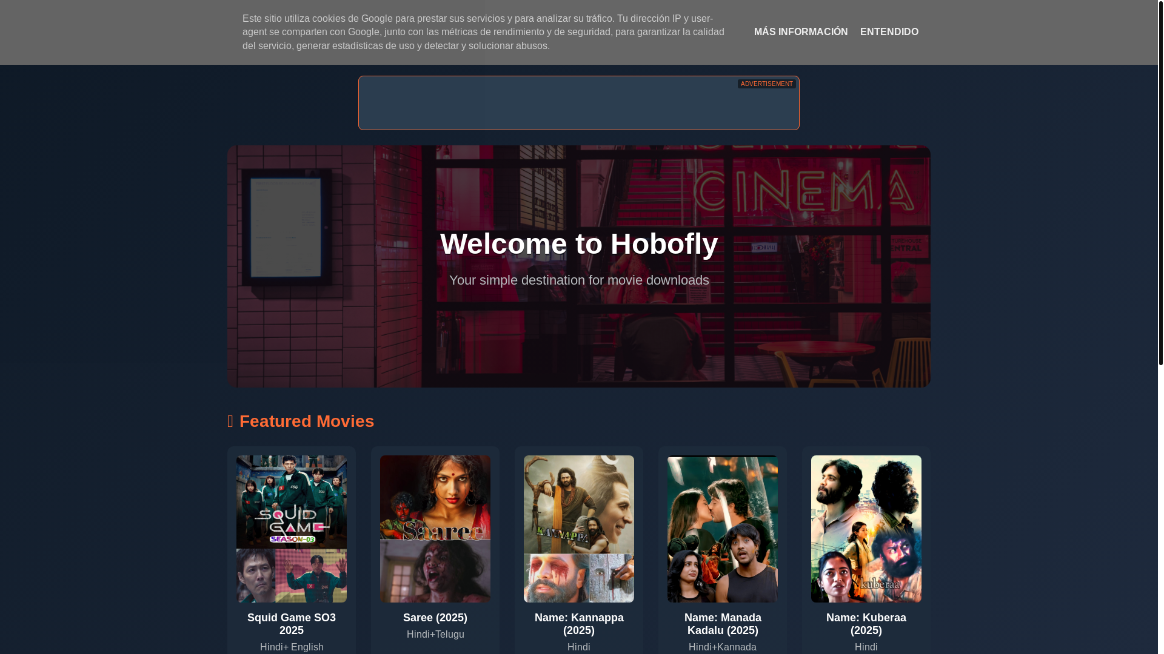Click the Name: Kannappa (2025) title
This screenshot has height=654, width=1164.
(x=579, y=624)
